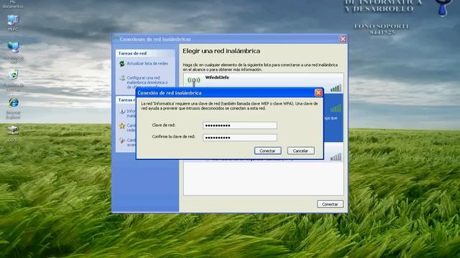
Task: Click the info icon in the lower task panel
Action: 122,111
